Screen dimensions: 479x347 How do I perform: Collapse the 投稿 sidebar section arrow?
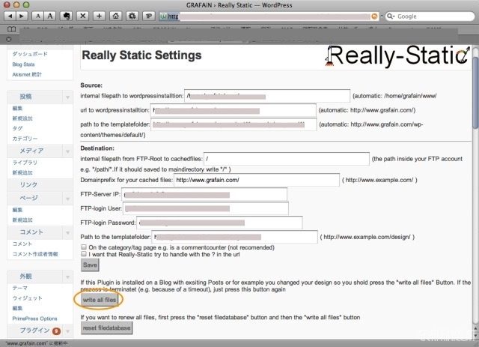click(67, 97)
